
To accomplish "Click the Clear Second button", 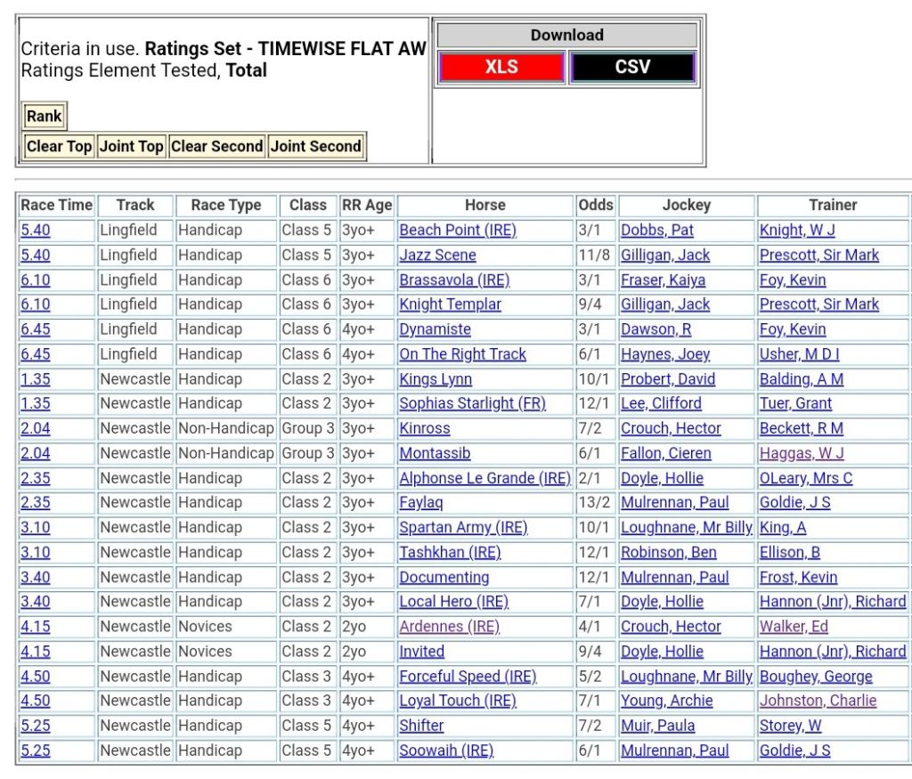I will [x=216, y=147].
